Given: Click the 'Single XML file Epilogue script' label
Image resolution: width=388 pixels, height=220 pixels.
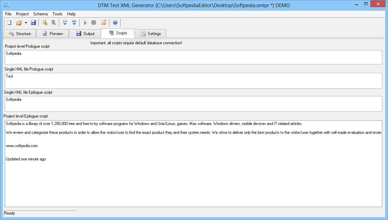Looking at the screenshot, I should [28, 92].
